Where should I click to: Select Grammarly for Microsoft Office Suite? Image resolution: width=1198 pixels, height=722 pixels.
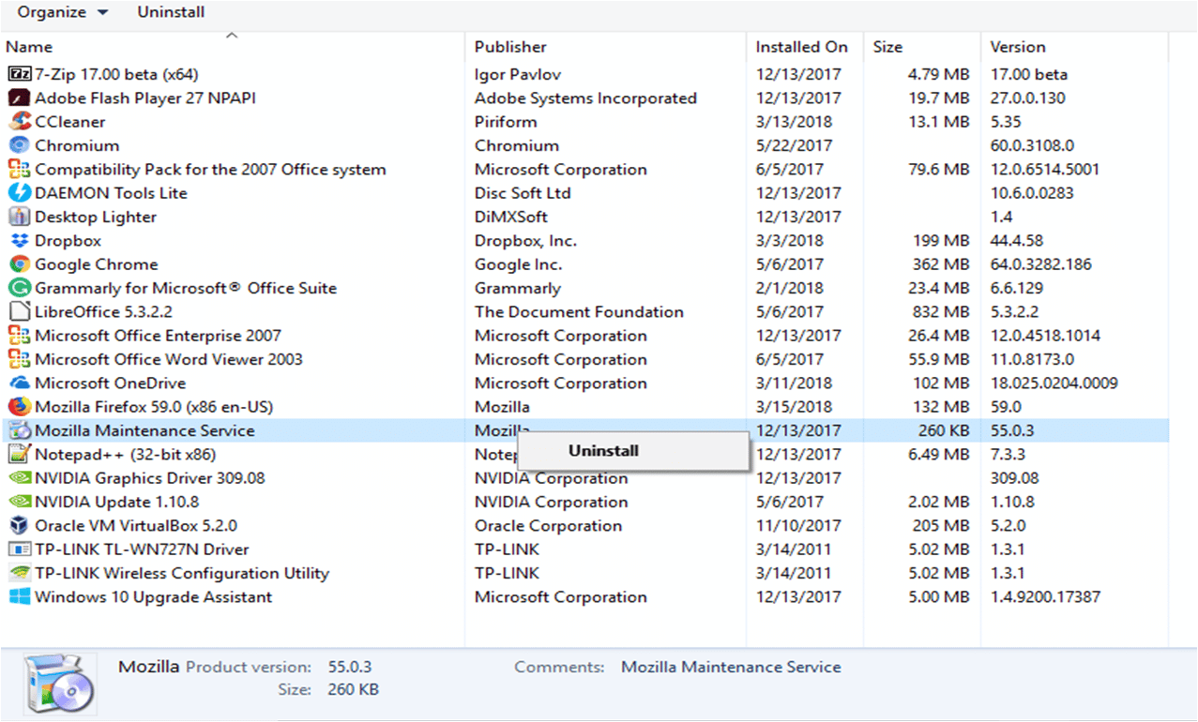point(186,288)
